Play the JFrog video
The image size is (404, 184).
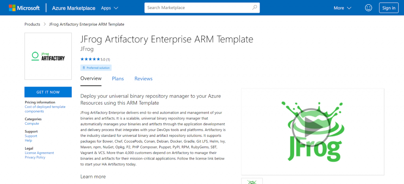pos(312,124)
